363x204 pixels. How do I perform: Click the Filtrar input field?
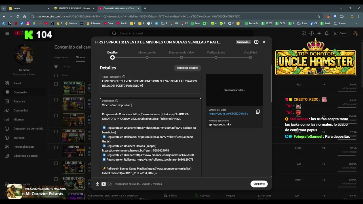pyautogui.click(x=68, y=67)
